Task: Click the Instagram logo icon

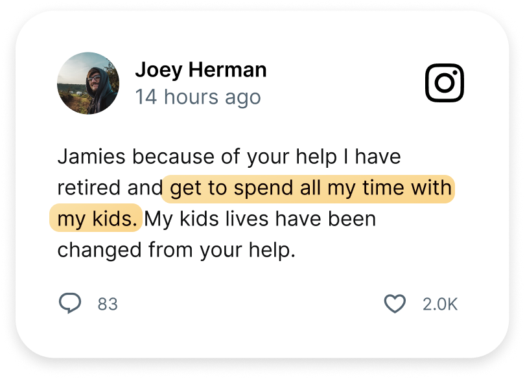Action: 445,83
